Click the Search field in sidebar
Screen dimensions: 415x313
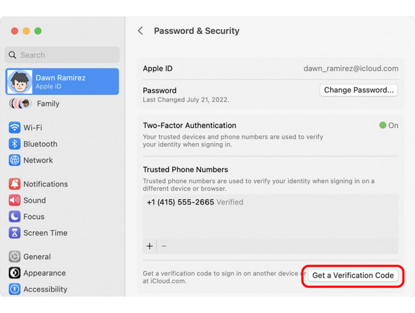62,55
